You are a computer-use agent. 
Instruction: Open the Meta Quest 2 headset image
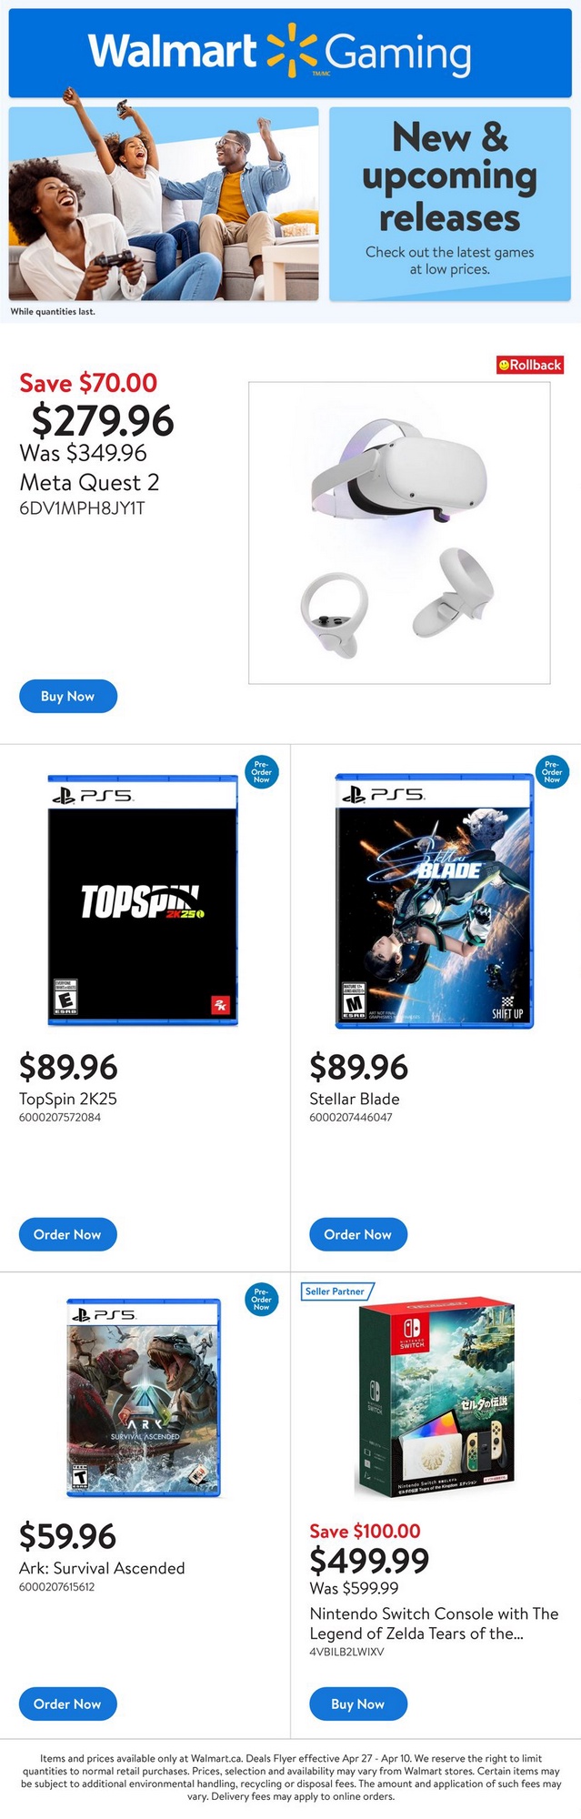[399, 532]
